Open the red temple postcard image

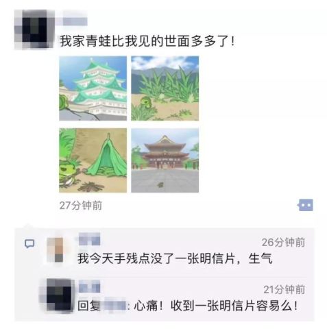pyautogui.click(x=165, y=160)
